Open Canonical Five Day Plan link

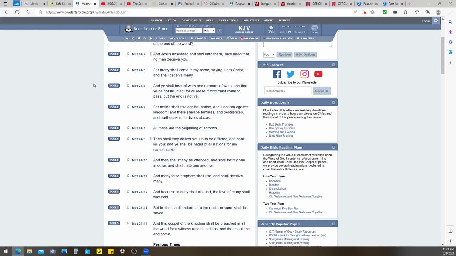[284, 209]
